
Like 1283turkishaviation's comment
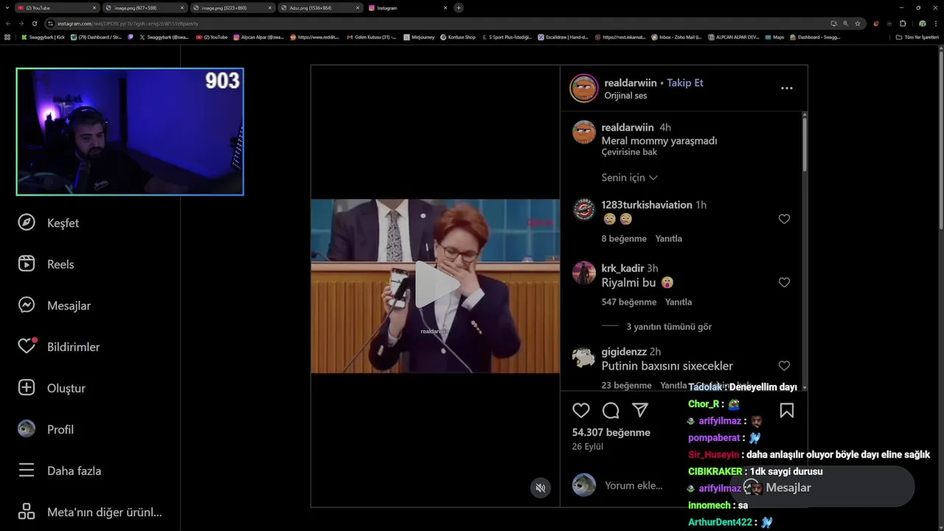point(784,219)
